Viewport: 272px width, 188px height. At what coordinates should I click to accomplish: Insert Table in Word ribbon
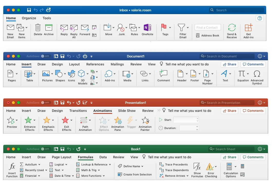pos(30,76)
